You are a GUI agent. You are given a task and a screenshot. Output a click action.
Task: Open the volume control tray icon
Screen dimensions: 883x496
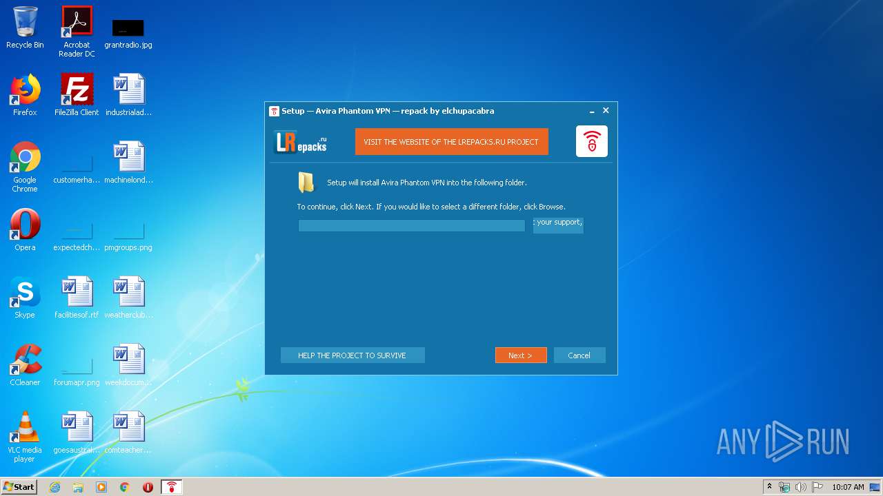point(801,487)
